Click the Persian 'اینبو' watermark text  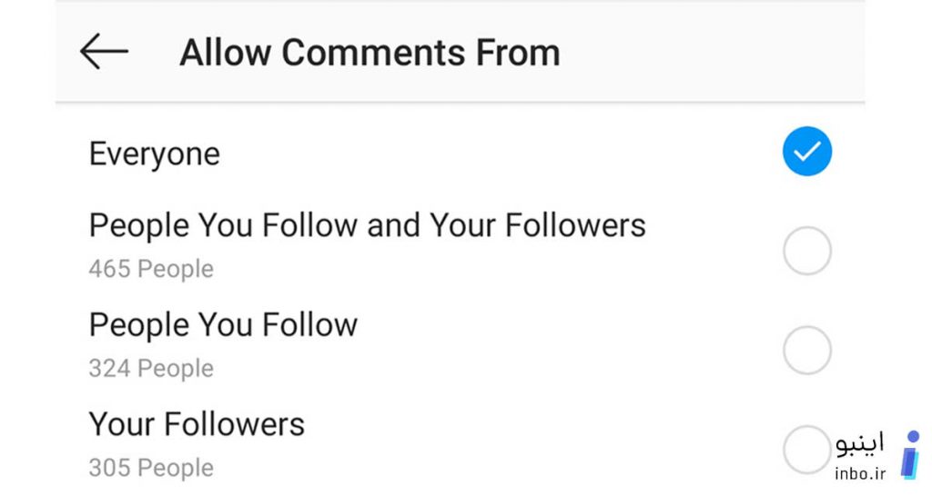[x=860, y=444]
